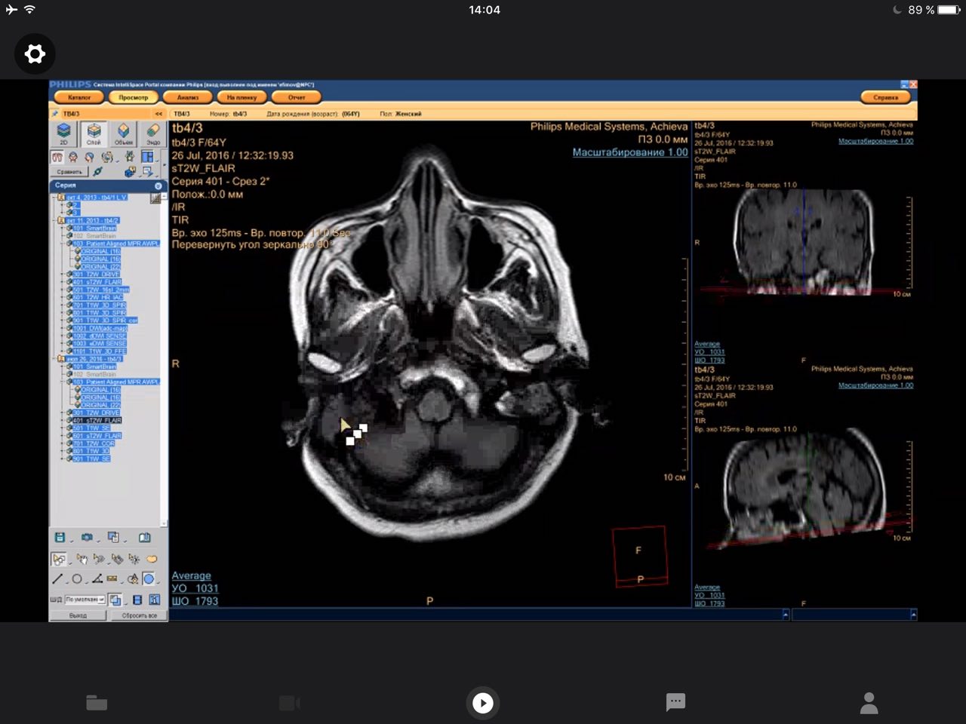Click the camera snapshot icon
The height and width of the screenshot is (724, 966).
point(87,538)
